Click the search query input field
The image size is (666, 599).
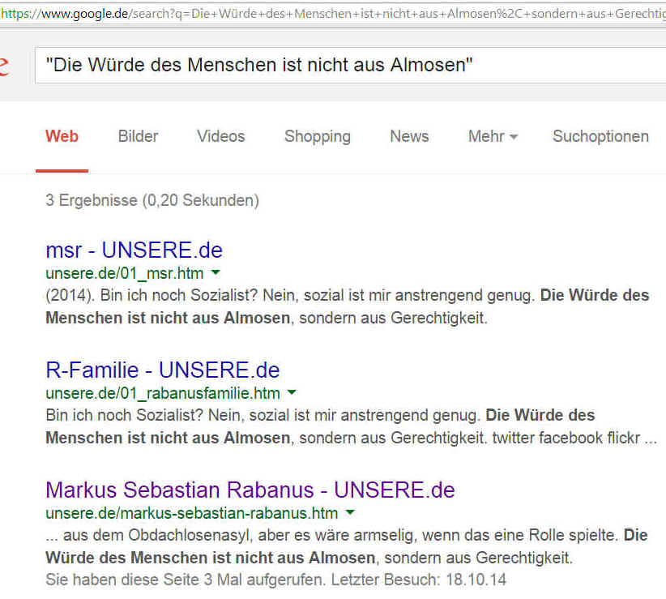pyautogui.click(x=348, y=66)
